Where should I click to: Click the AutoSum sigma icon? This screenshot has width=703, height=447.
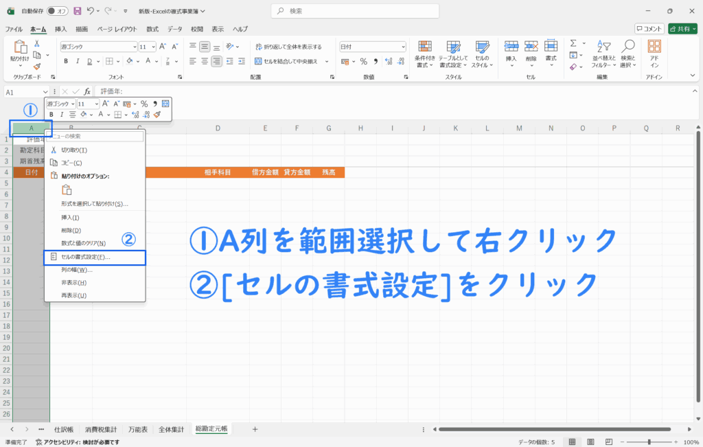click(x=575, y=44)
